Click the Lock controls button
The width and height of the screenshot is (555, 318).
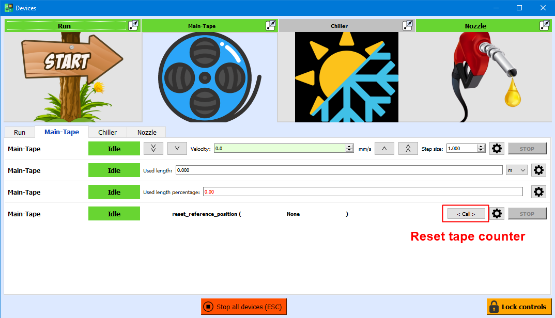click(519, 306)
